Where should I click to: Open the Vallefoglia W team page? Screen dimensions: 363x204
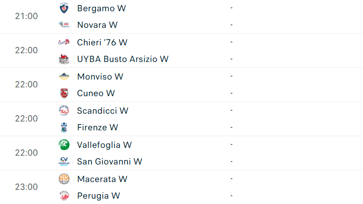pyautogui.click(x=104, y=145)
